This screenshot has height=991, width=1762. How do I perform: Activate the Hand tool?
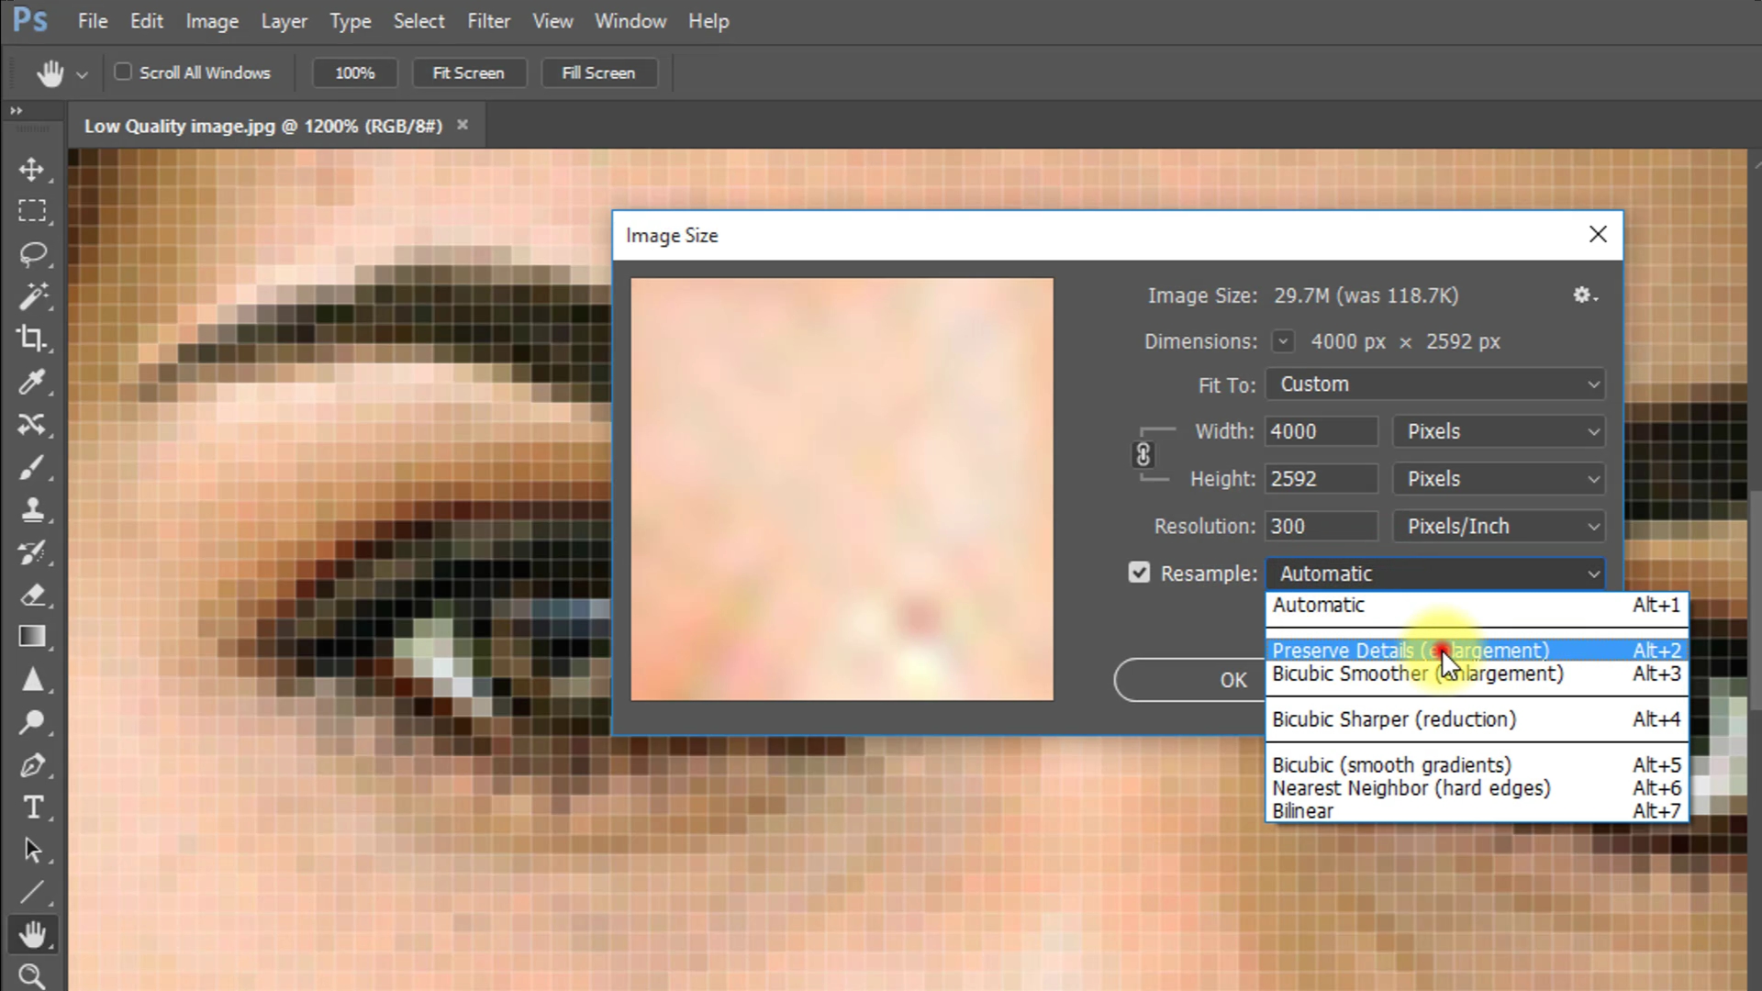point(34,934)
